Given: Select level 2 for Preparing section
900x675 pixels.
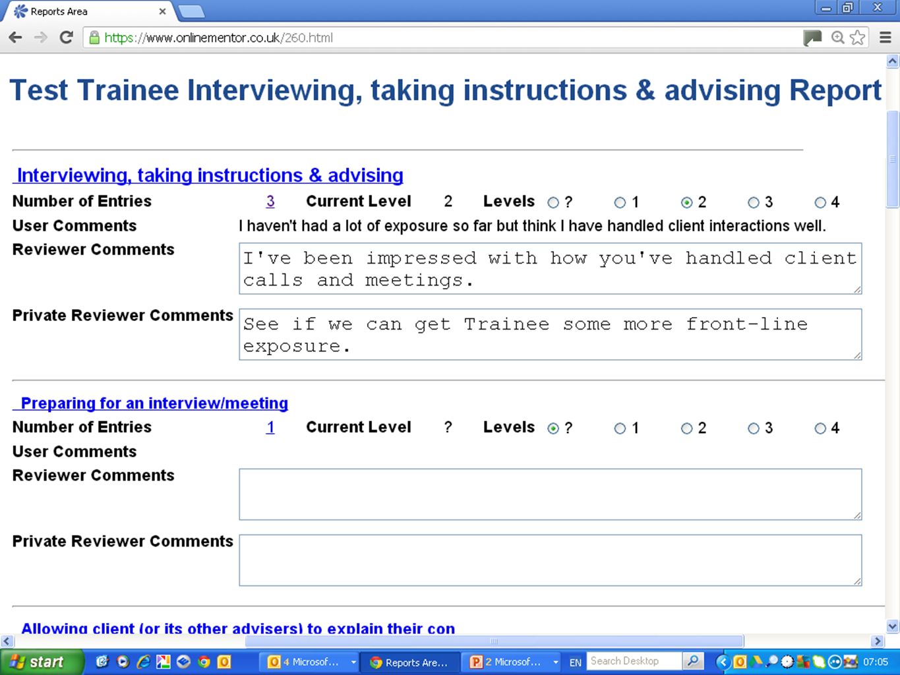Looking at the screenshot, I should click(687, 428).
